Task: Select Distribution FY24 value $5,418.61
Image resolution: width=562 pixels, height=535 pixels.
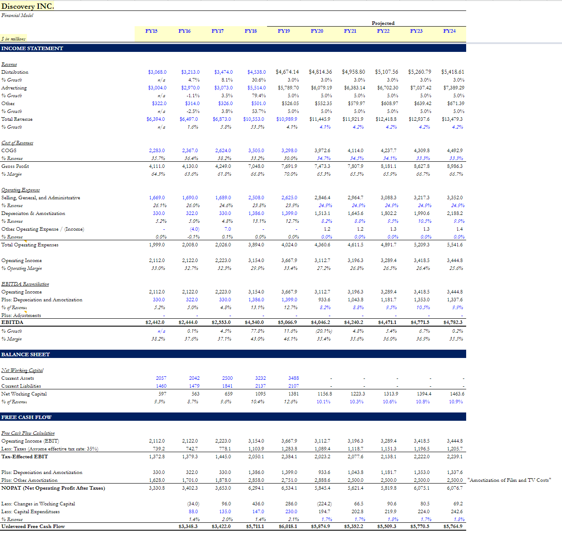Action: (453, 72)
